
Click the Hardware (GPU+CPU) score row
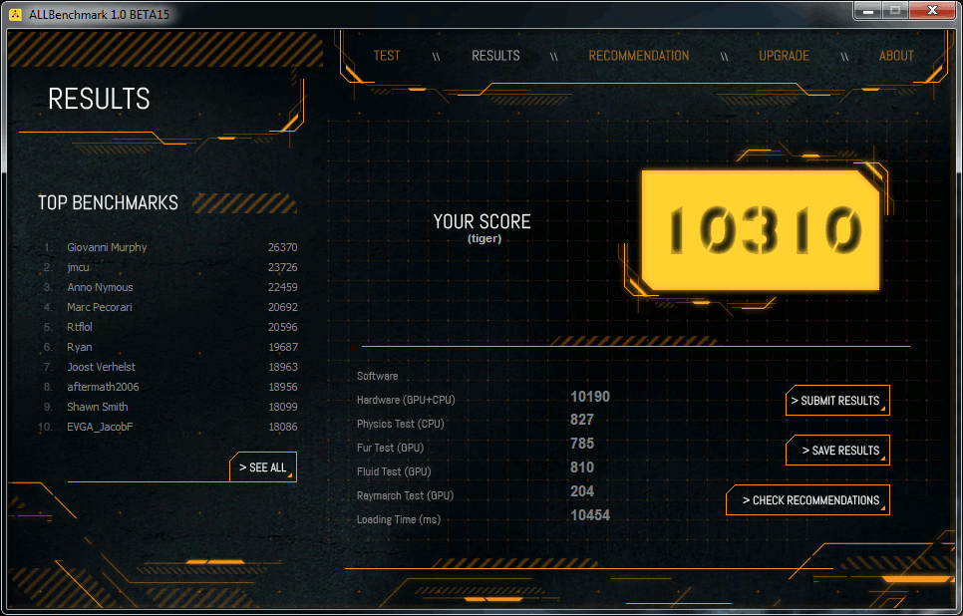pyautogui.click(x=483, y=400)
